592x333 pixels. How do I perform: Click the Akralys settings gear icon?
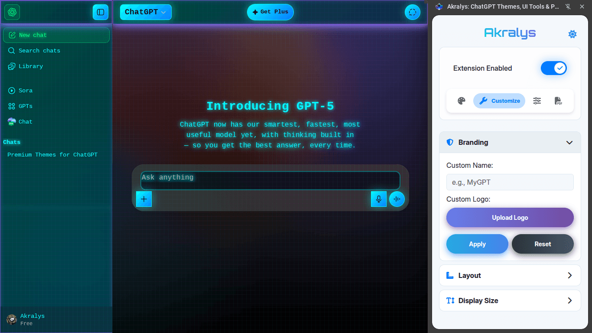(572, 34)
